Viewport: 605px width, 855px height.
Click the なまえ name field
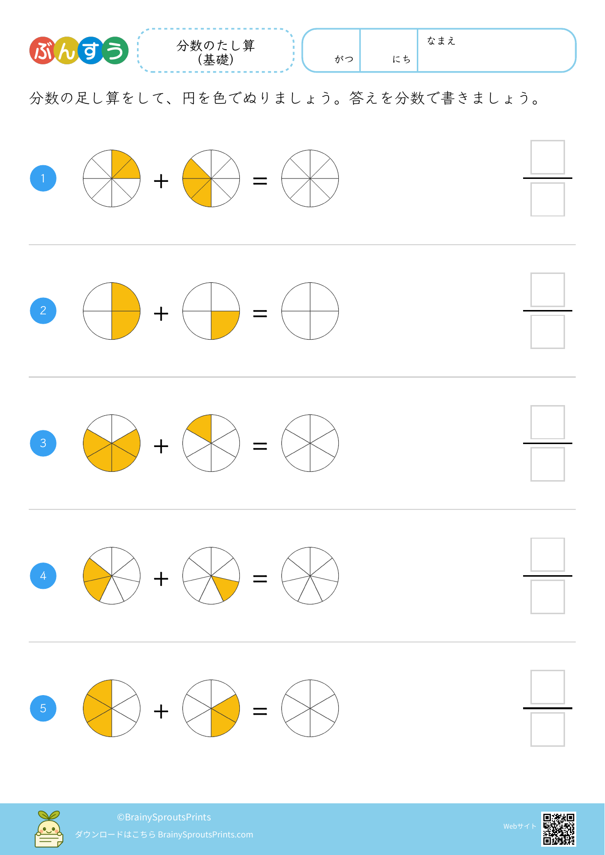(x=496, y=51)
